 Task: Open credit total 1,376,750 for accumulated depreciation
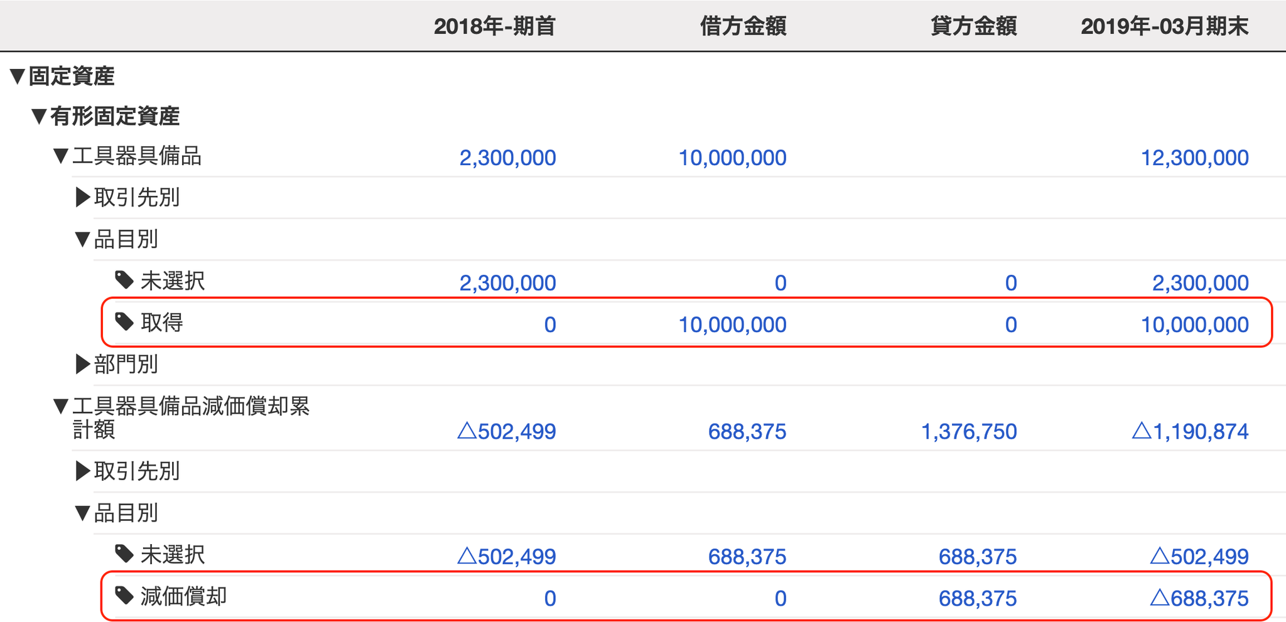click(968, 431)
